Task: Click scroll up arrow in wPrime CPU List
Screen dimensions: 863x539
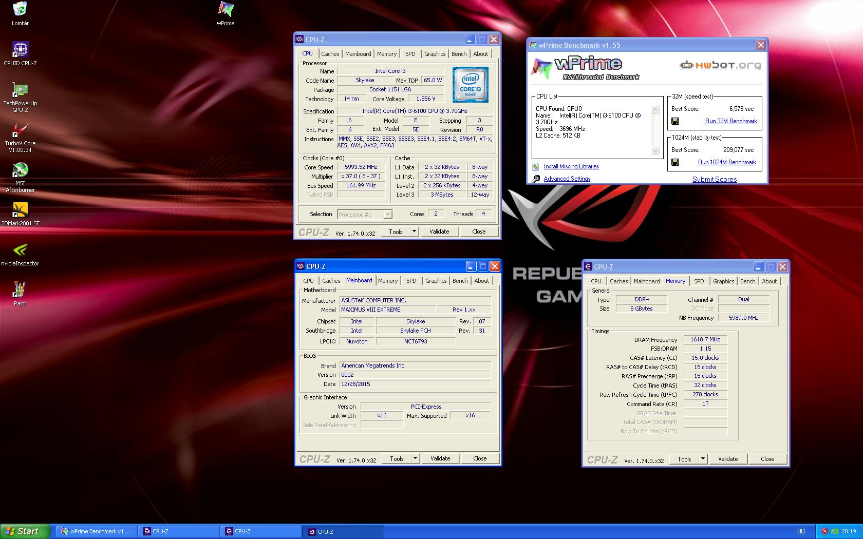Action: [655, 110]
